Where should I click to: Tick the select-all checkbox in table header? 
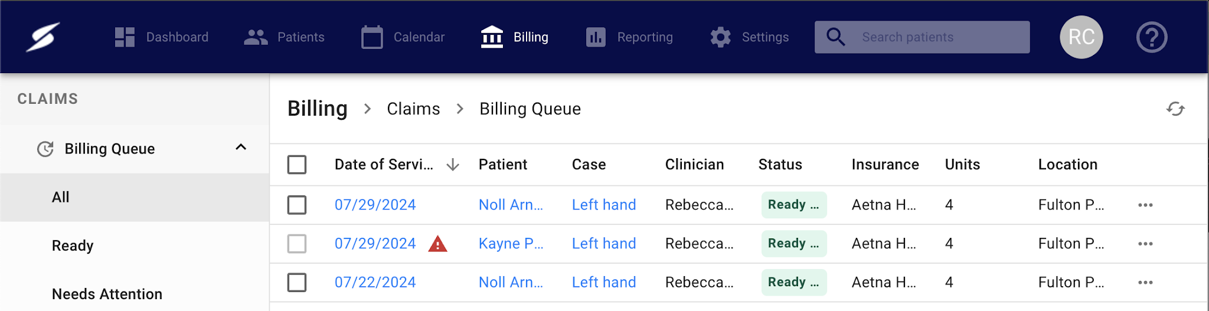(297, 165)
